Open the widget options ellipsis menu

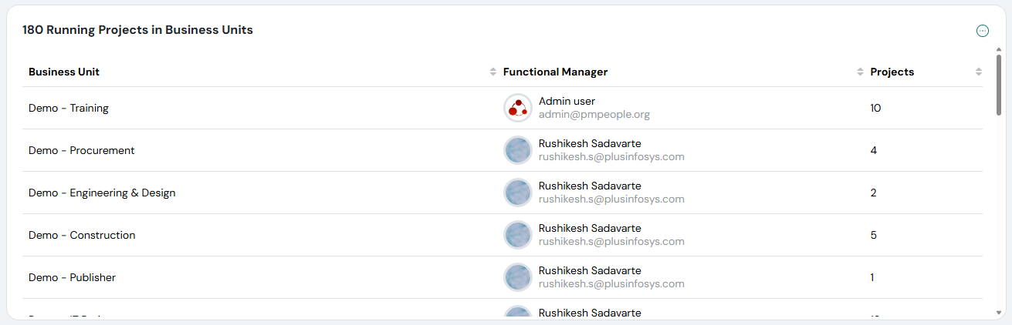click(x=982, y=31)
